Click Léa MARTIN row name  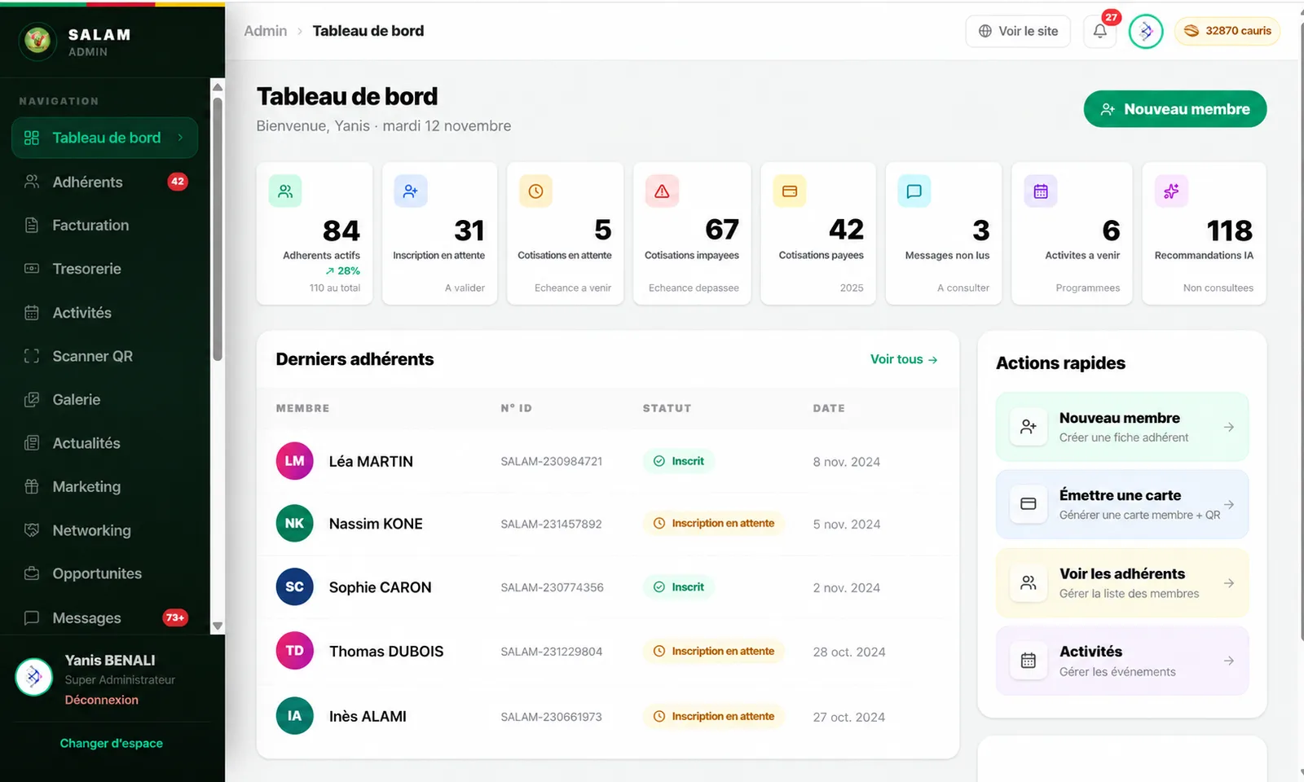click(371, 462)
